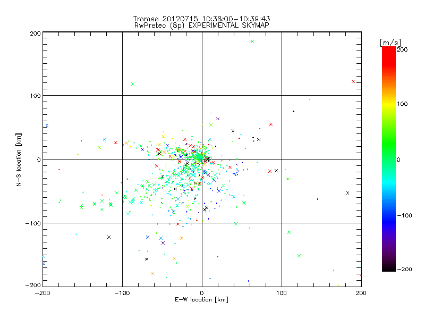Screen dimensions: 425x319
Task: Click the green X marker near top at 185 km north
Action: [x=252, y=41]
